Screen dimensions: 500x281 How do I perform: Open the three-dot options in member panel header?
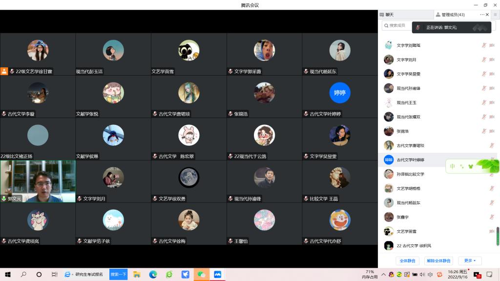tap(482, 15)
